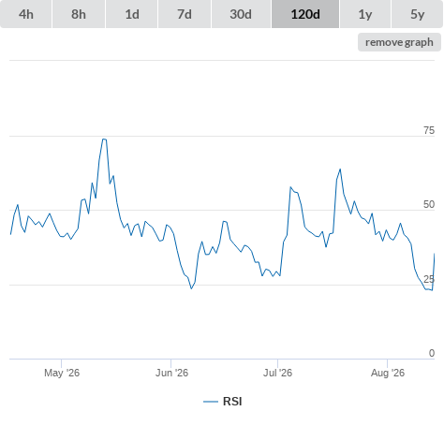Click the RSI legend line swatch

(x=211, y=402)
